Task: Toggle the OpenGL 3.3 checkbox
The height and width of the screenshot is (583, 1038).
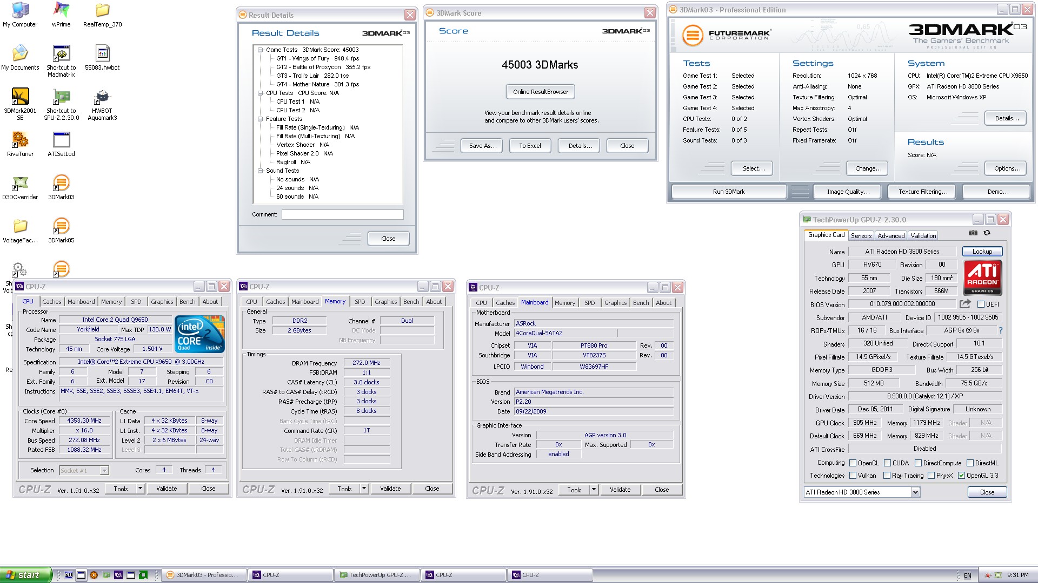Action: click(961, 476)
